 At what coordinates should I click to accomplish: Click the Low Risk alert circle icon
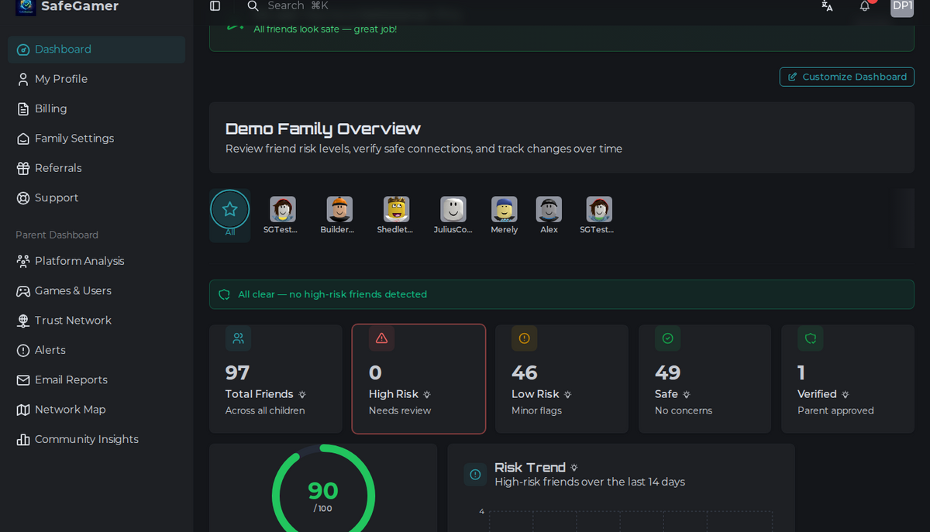(x=524, y=338)
